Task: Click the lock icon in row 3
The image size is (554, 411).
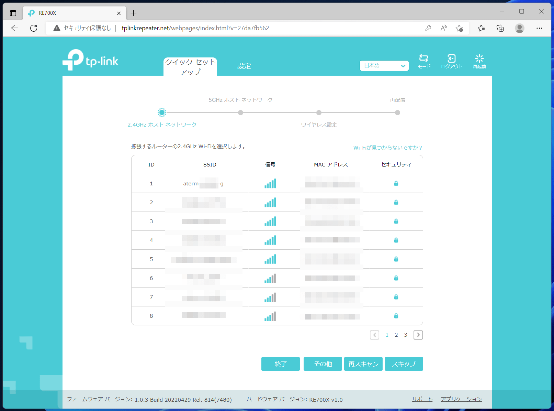Action: pyautogui.click(x=396, y=221)
